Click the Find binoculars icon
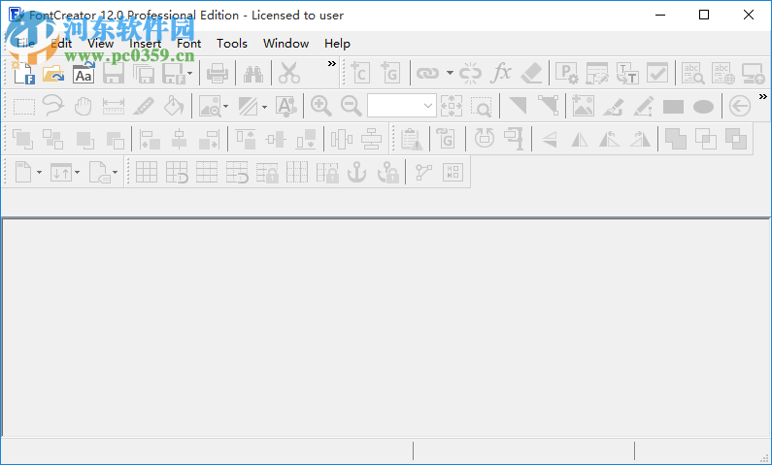Screen dimensions: 772x465 (253, 74)
